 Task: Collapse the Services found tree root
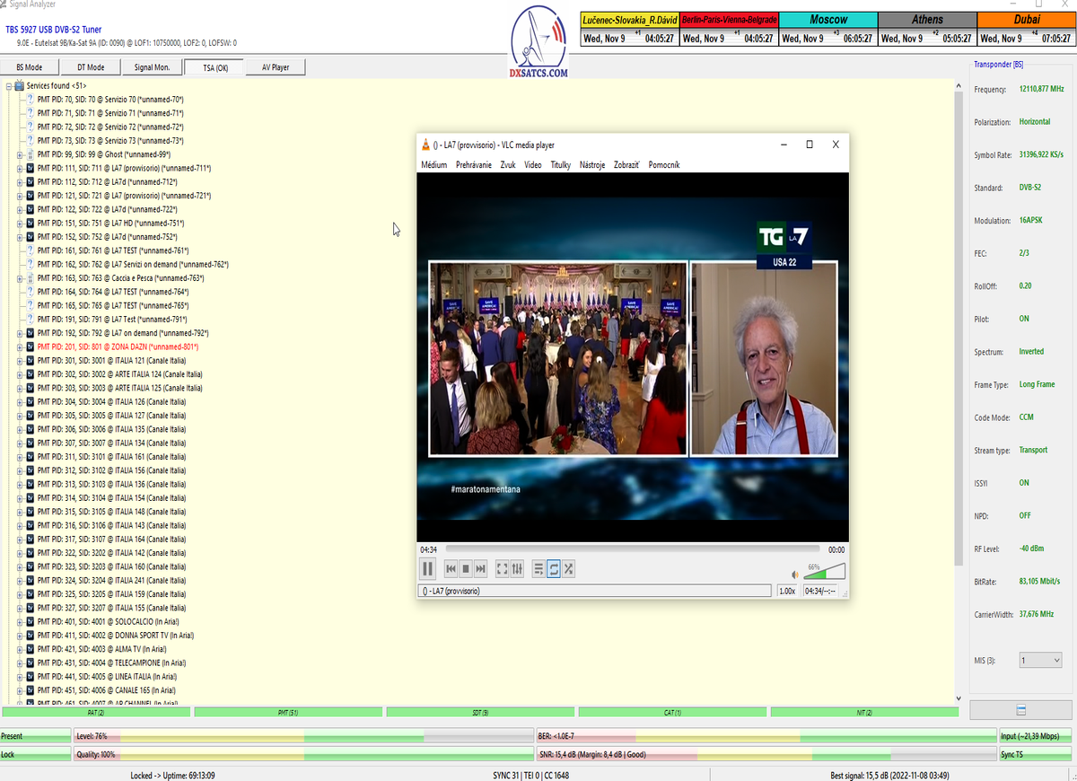tap(8, 86)
